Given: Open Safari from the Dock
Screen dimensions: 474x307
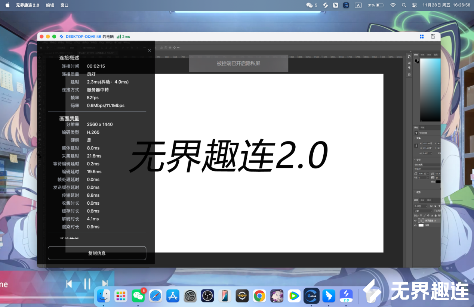Looking at the screenshot, I should [x=156, y=296].
